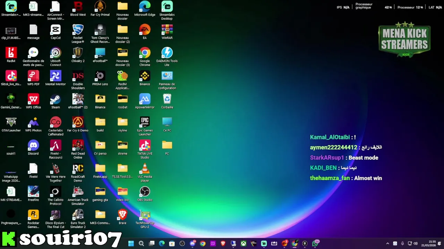Select the Double Shoulders desktop icon

point(78,80)
